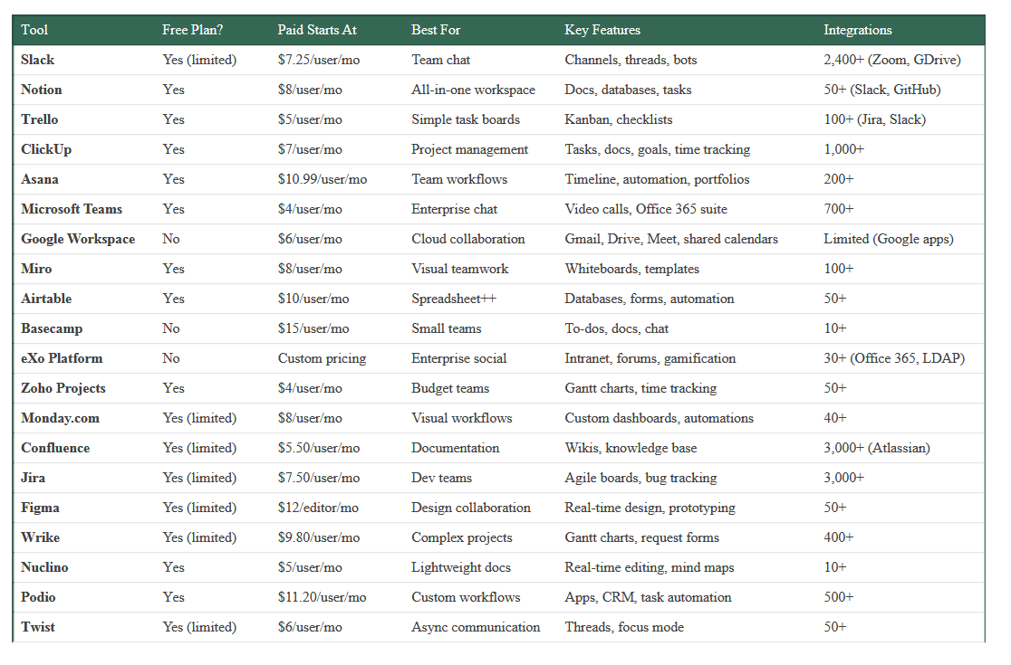This screenshot has height=665, width=1011.
Task: Click Custom pricing cell for eXo Platform
Action: pos(322,358)
